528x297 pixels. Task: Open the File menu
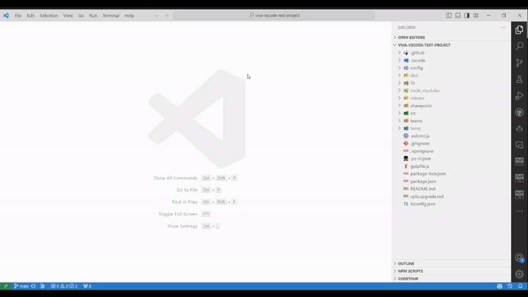(x=18, y=15)
